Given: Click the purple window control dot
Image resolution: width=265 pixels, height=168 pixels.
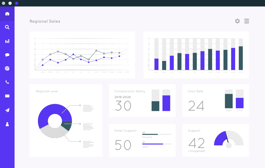Looking at the screenshot, I should point(17,3).
